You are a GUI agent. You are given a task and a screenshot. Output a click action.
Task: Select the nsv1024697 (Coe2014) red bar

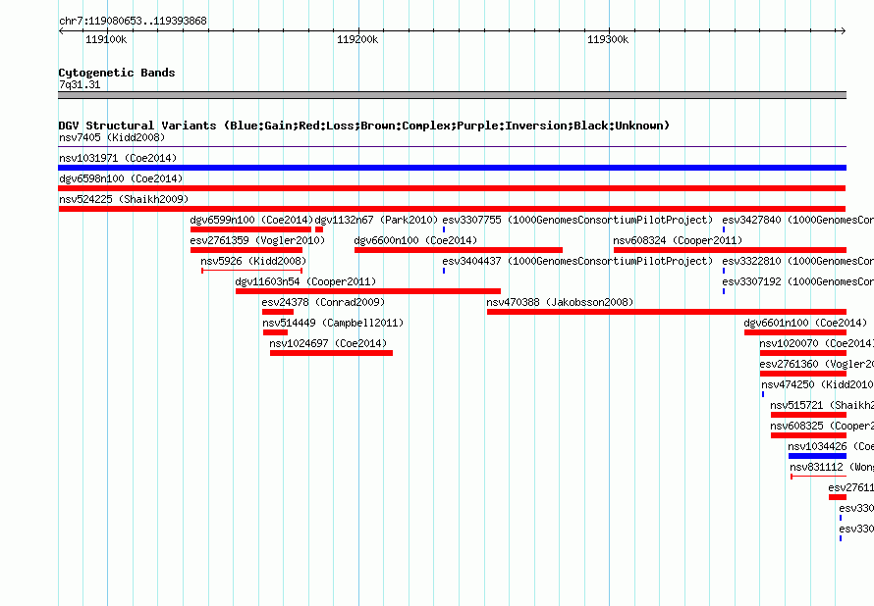(331, 353)
